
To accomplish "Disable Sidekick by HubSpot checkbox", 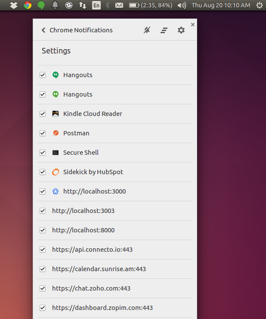I will (x=43, y=172).
